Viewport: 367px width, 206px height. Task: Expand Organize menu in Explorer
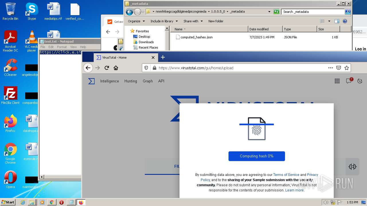point(136,21)
